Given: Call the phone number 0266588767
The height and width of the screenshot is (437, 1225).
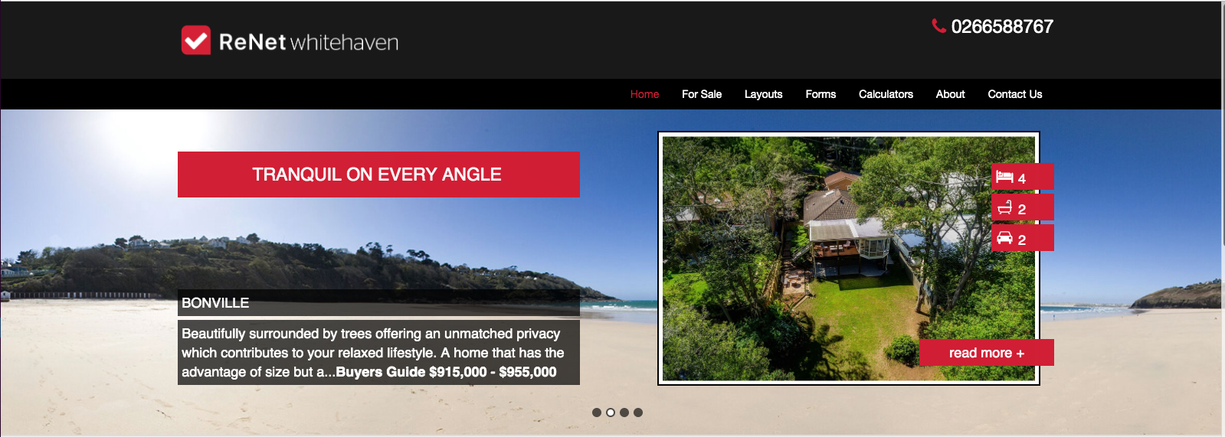Looking at the screenshot, I should (x=1002, y=27).
